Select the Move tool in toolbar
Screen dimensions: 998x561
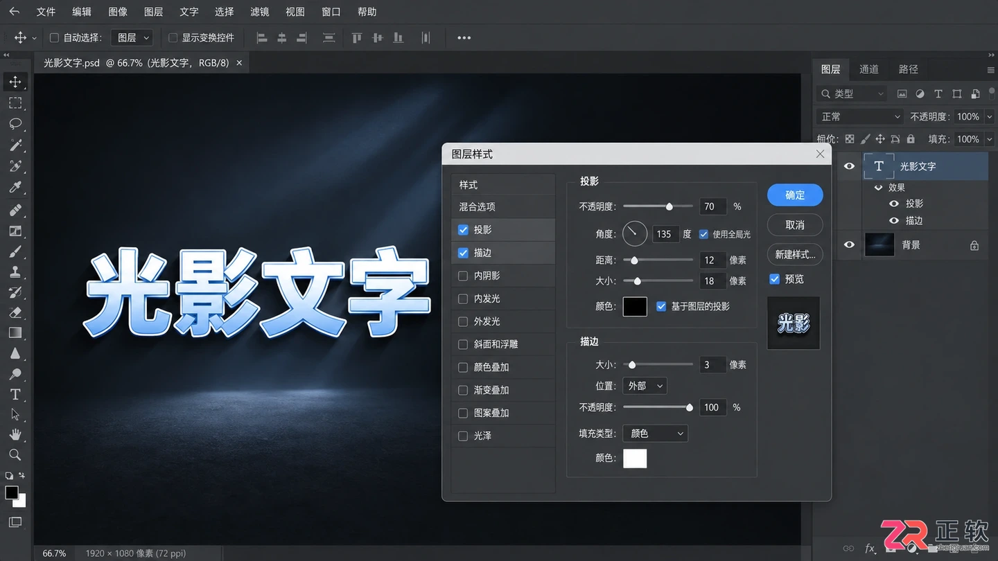click(x=15, y=82)
